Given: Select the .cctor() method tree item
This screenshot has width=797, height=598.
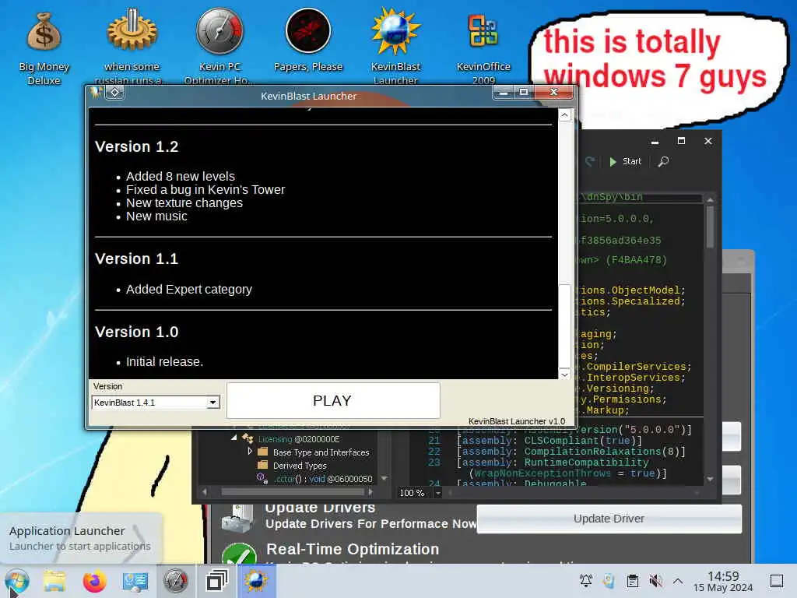Looking at the screenshot, I should (x=314, y=479).
